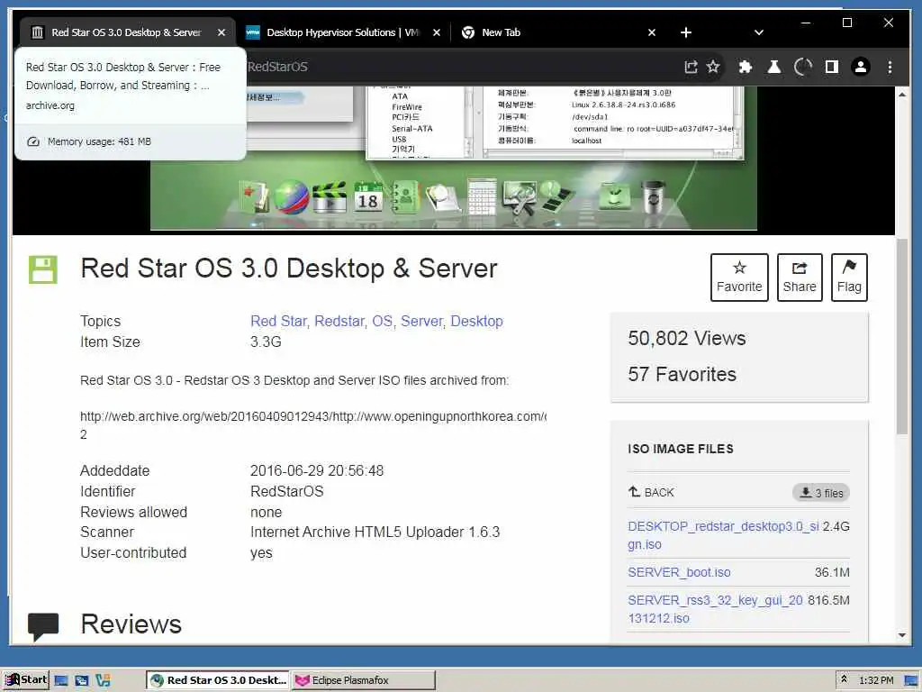Click the circular loading extension icon
Viewport: 922px width, 692px height.
coord(802,67)
